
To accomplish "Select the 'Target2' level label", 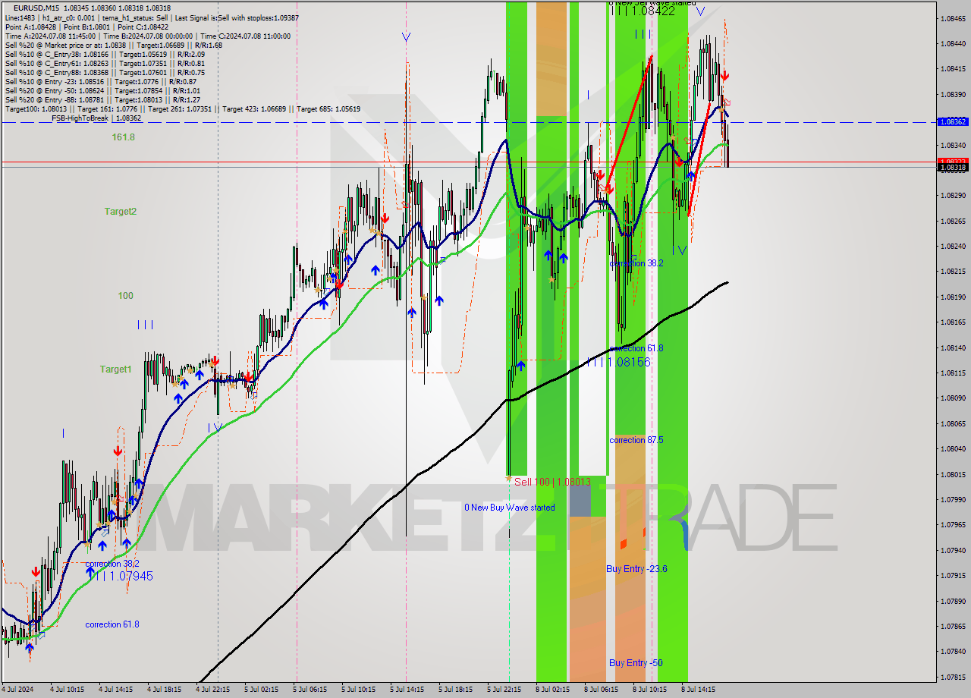I will [x=121, y=212].
